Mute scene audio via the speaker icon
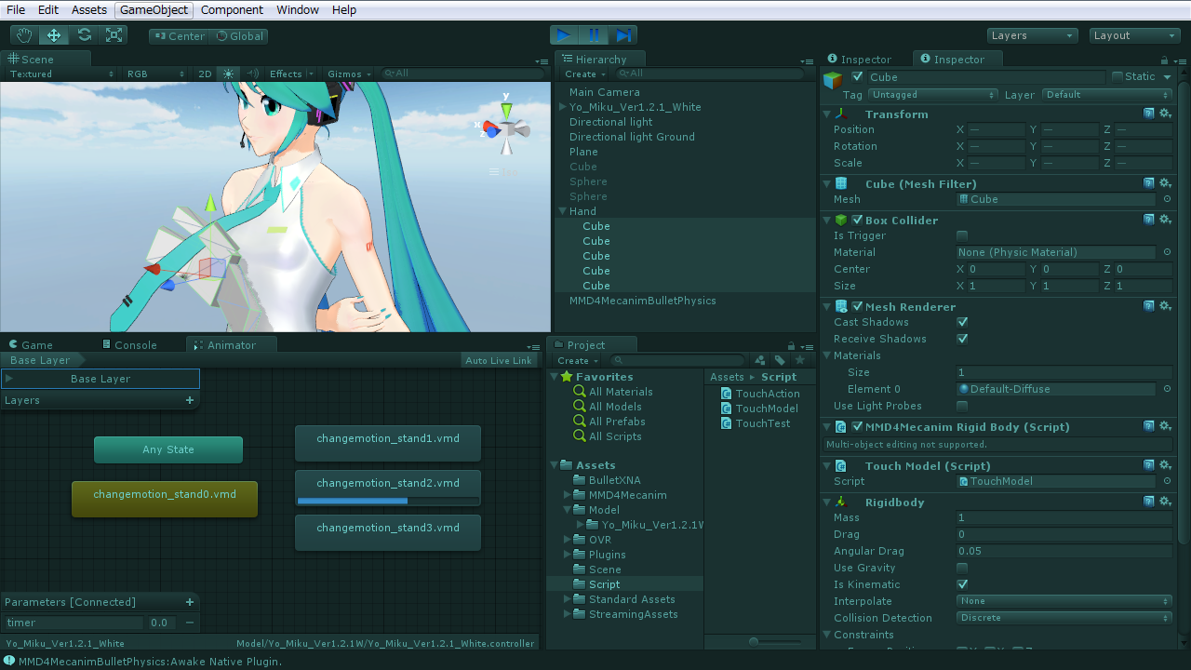 click(x=252, y=74)
